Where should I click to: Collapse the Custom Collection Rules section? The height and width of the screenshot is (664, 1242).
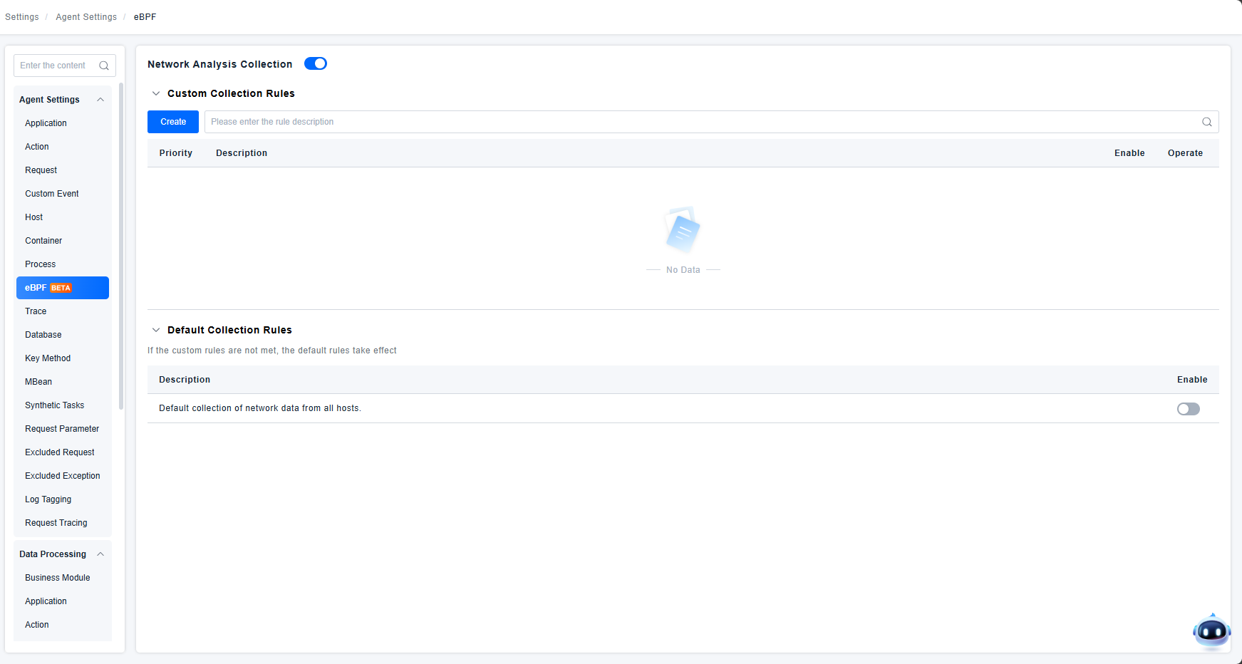click(156, 93)
